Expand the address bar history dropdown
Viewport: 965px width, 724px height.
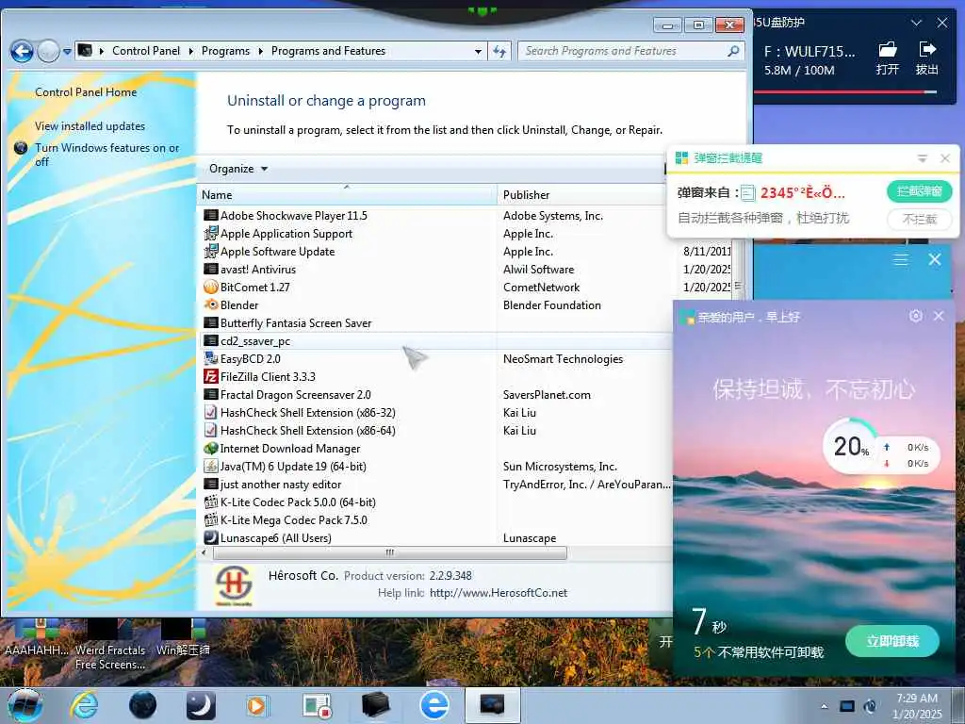[x=478, y=52]
